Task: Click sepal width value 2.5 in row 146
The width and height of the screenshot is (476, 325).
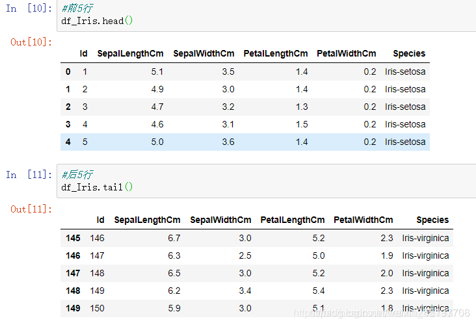Action: pyautogui.click(x=245, y=255)
